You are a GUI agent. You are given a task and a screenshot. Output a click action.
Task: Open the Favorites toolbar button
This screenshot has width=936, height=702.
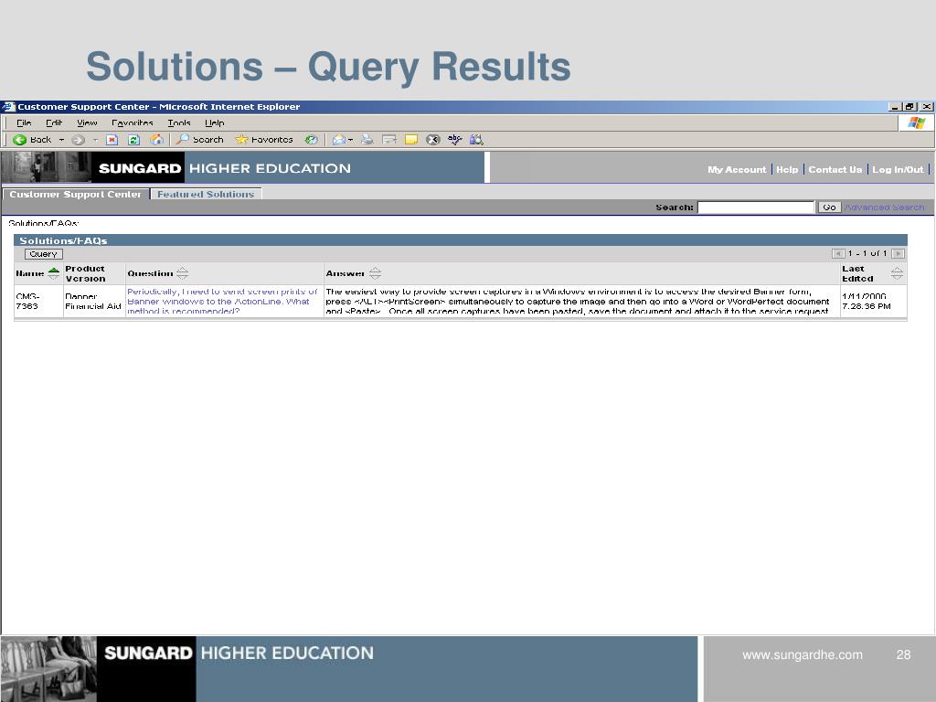click(264, 139)
